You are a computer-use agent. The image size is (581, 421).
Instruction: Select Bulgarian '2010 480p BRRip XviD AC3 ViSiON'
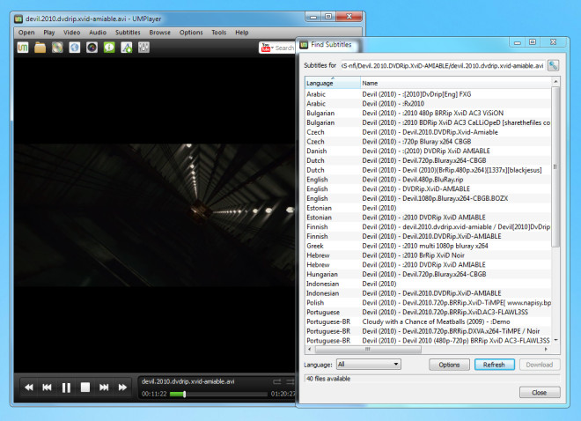tap(428, 113)
